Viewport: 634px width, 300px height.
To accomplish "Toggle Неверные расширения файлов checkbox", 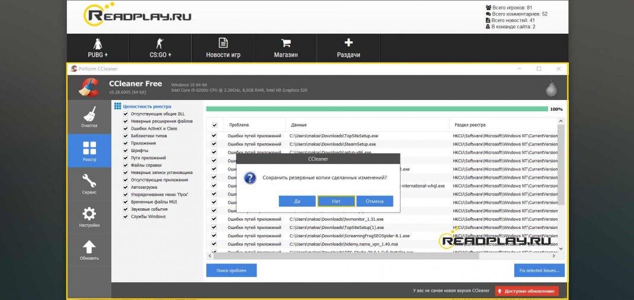I will (126, 121).
